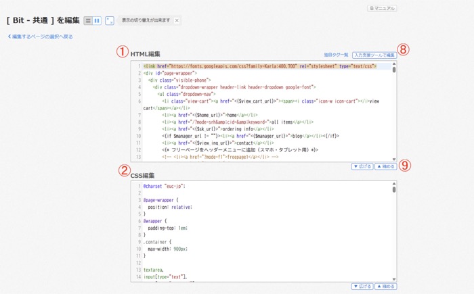474x294 pixels.
Task: Switch to stacked rows layout view
Action: pos(88,21)
